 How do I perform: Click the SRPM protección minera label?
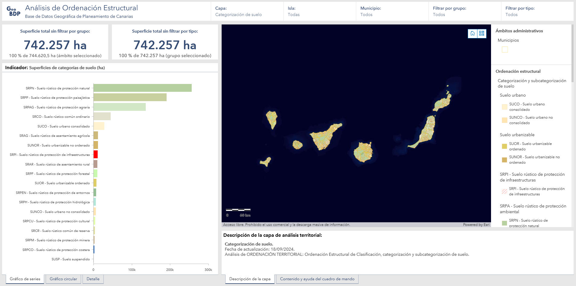pos(57,240)
